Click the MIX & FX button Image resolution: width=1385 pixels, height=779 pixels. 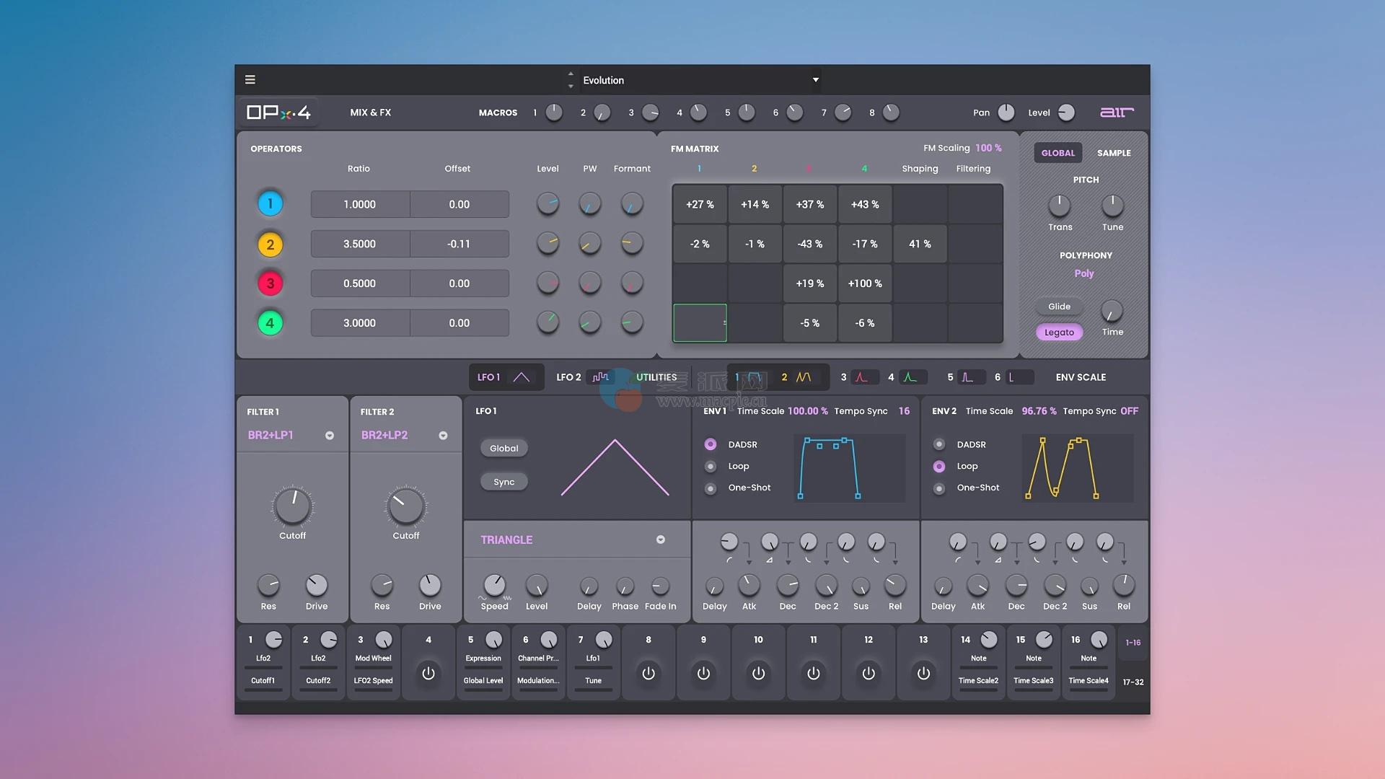[370, 113]
